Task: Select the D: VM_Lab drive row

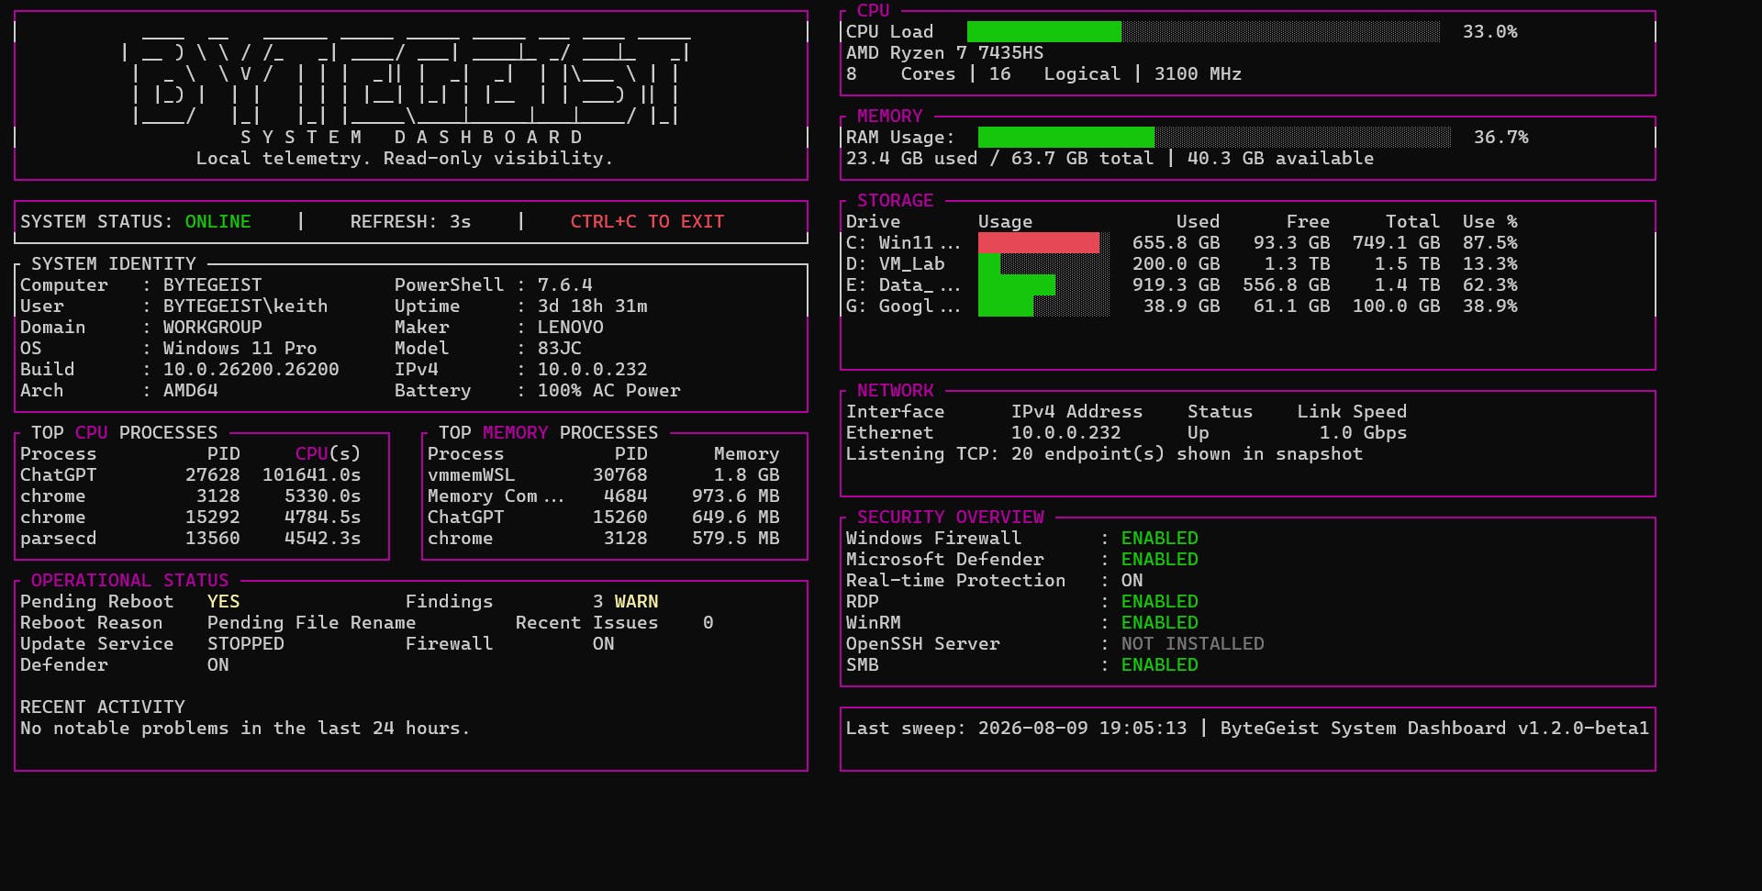Action: [x=1182, y=263]
